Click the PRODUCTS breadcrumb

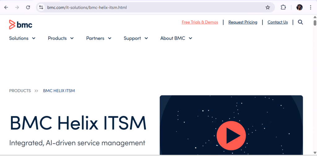tap(20, 91)
